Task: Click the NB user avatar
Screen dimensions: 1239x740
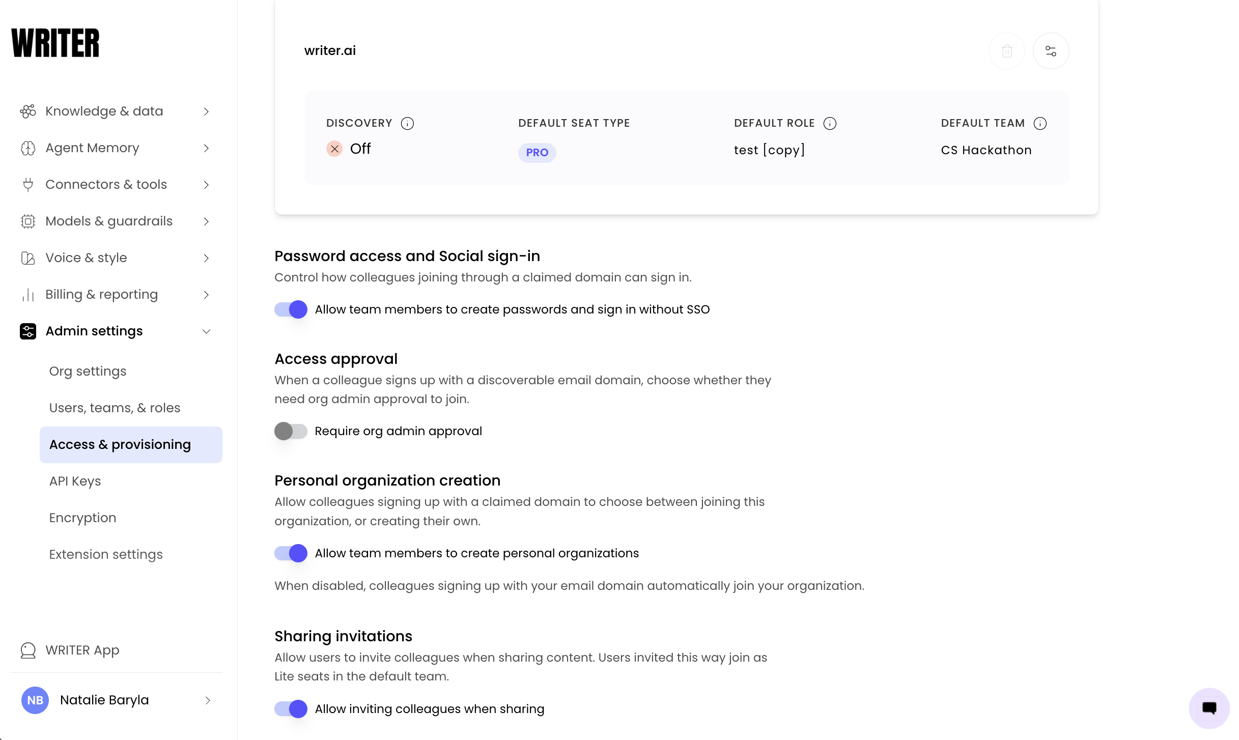Action: 35,700
